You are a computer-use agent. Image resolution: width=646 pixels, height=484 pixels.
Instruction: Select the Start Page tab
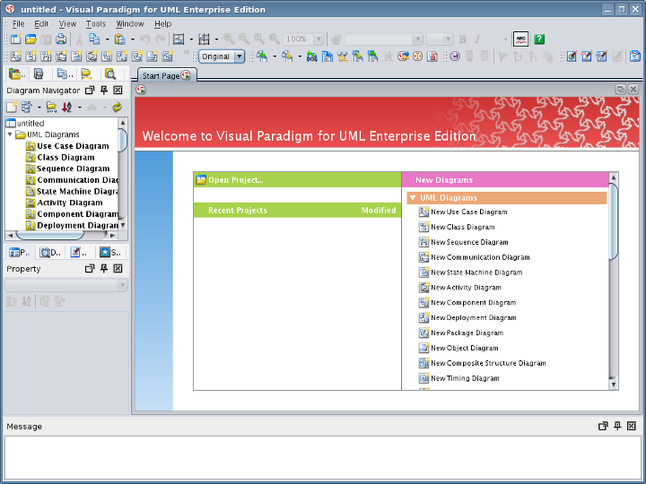[x=167, y=75]
